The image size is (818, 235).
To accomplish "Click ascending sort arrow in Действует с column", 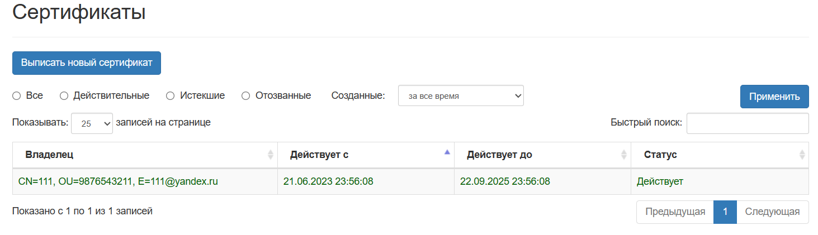I will [447, 152].
